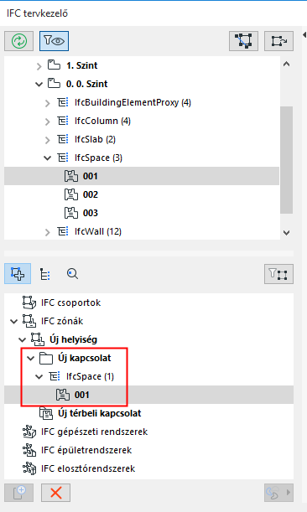
Task: Toggle the filter visibility eye button
Action: tap(54, 41)
